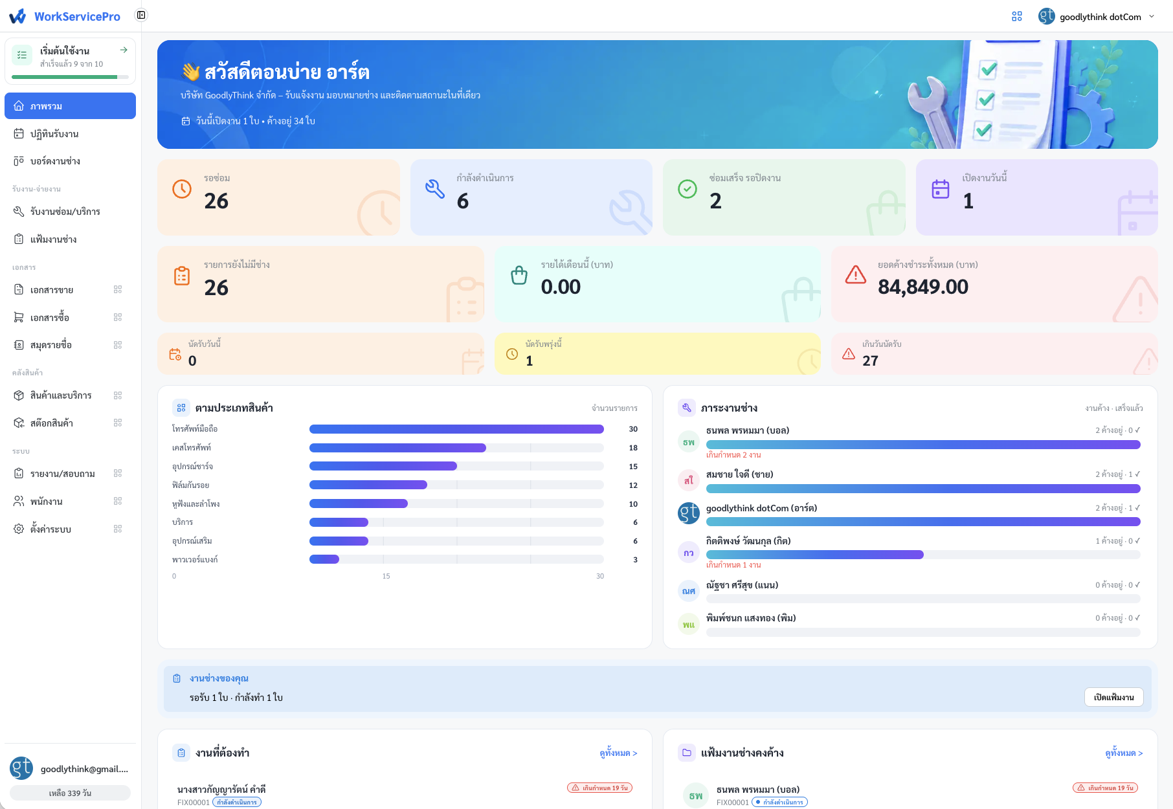Click the เหลือ 339 วัน remaining days badge
Screen dimensions: 1173x809
(70, 793)
